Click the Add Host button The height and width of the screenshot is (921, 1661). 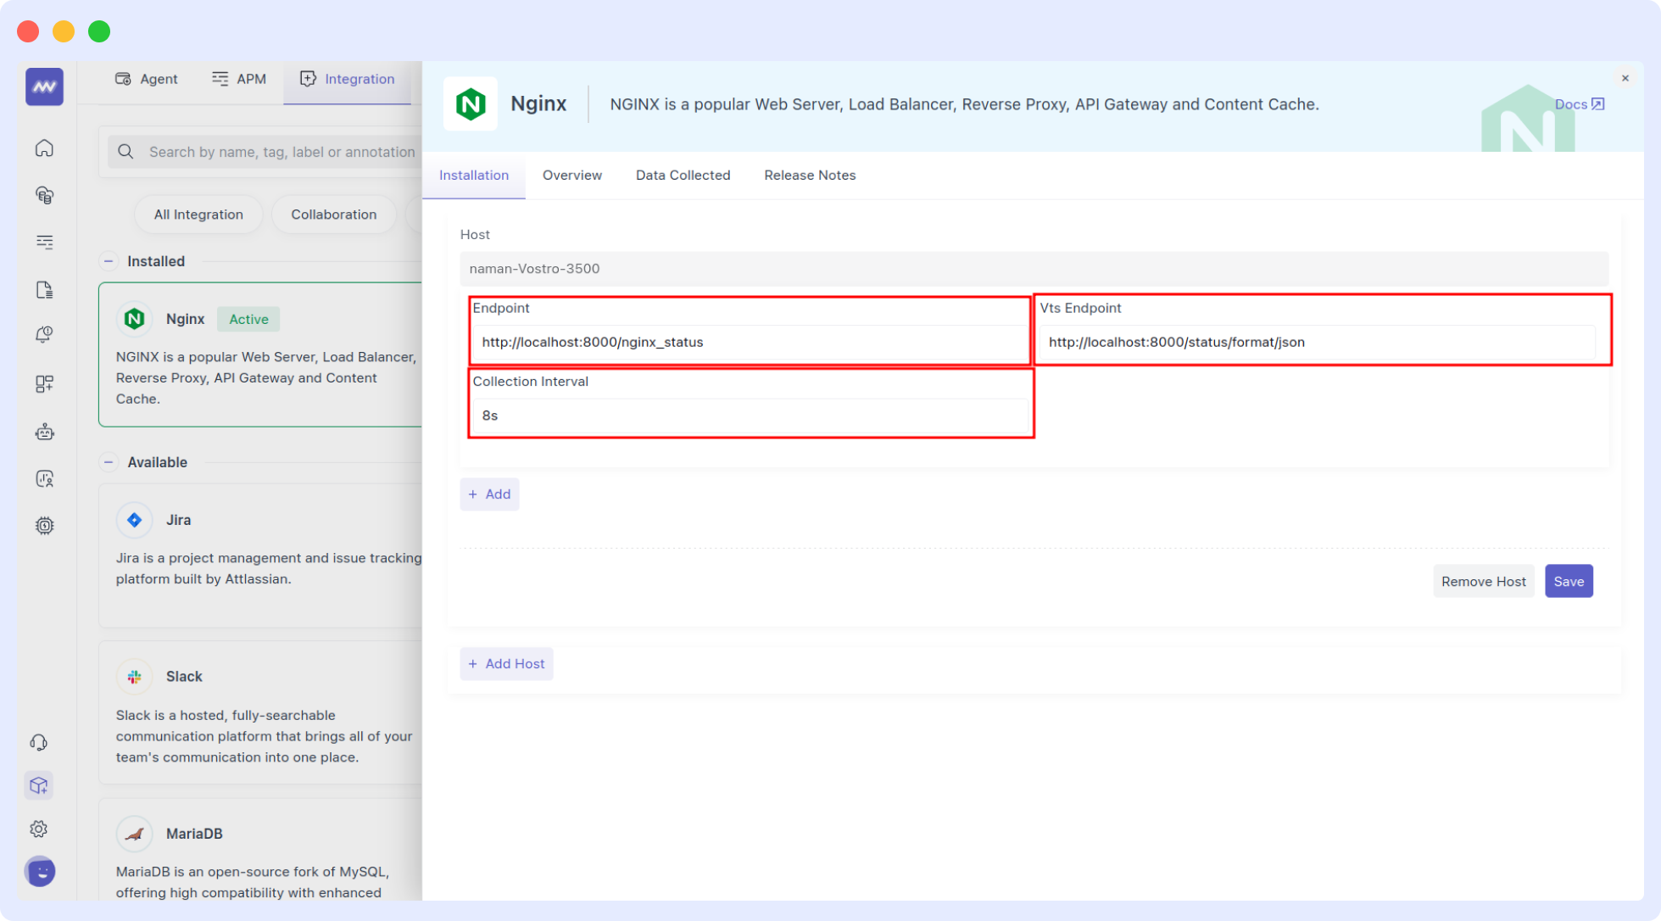[507, 662]
